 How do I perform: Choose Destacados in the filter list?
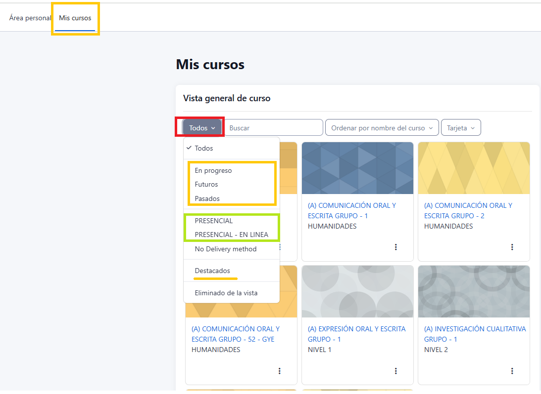(212, 271)
